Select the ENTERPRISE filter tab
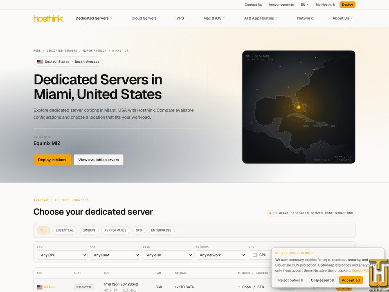The height and width of the screenshot is (292, 389). click(161, 231)
